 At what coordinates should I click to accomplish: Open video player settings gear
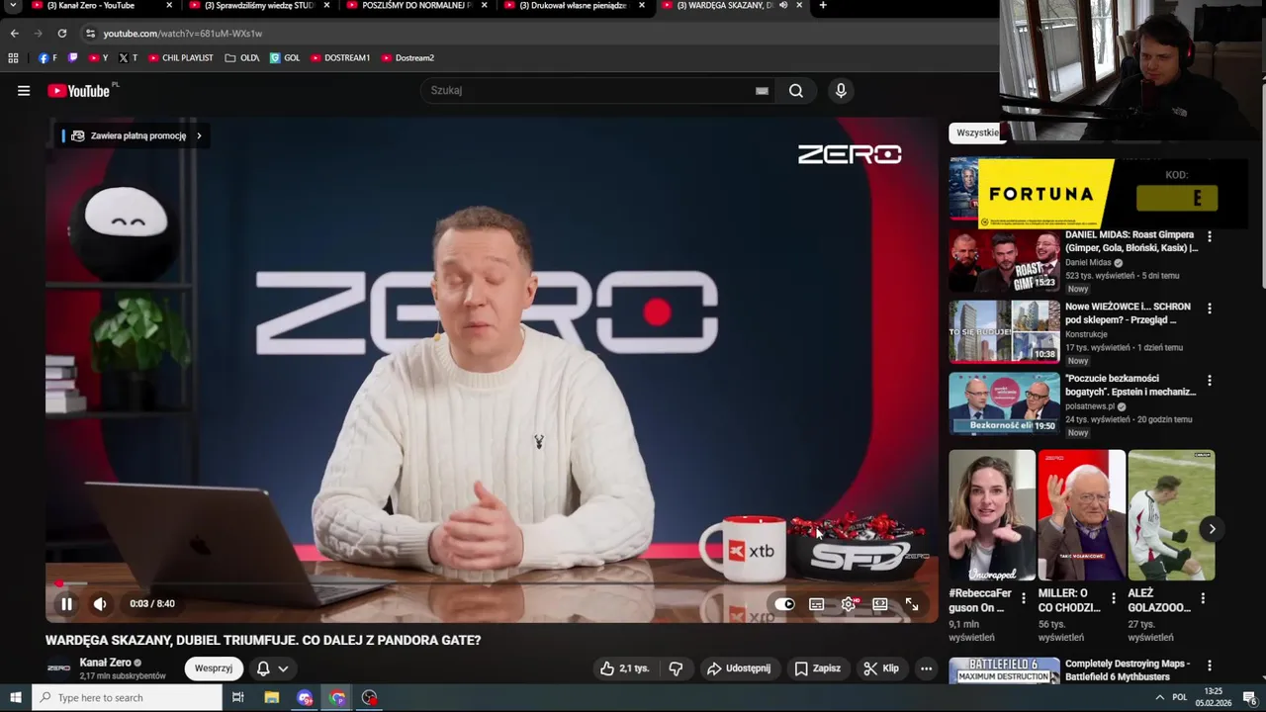[x=849, y=604]
